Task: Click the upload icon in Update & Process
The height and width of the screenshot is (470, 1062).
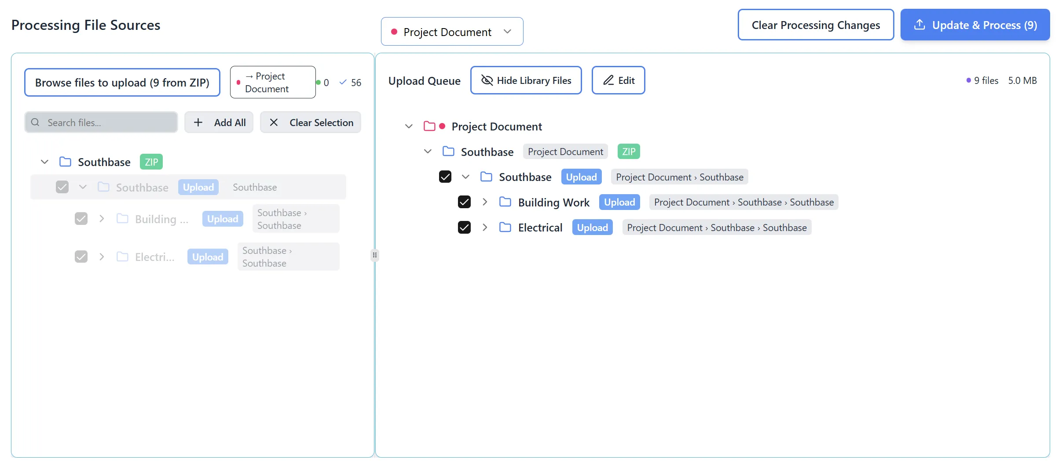Action: (919, 25)
